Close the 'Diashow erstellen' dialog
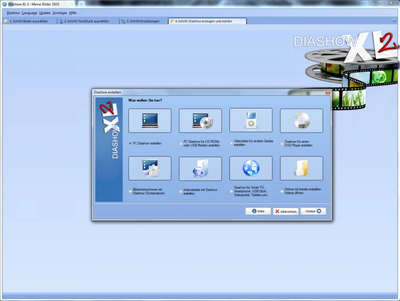The height and width of the screenshot is (301, 400). point(328,92)
